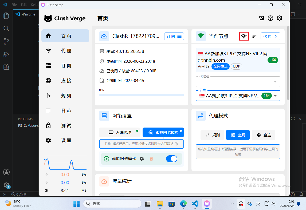Screen dimensions: 306x210
Task: Expand the 节点 node dropdown
Action: (x=238, y=96)
